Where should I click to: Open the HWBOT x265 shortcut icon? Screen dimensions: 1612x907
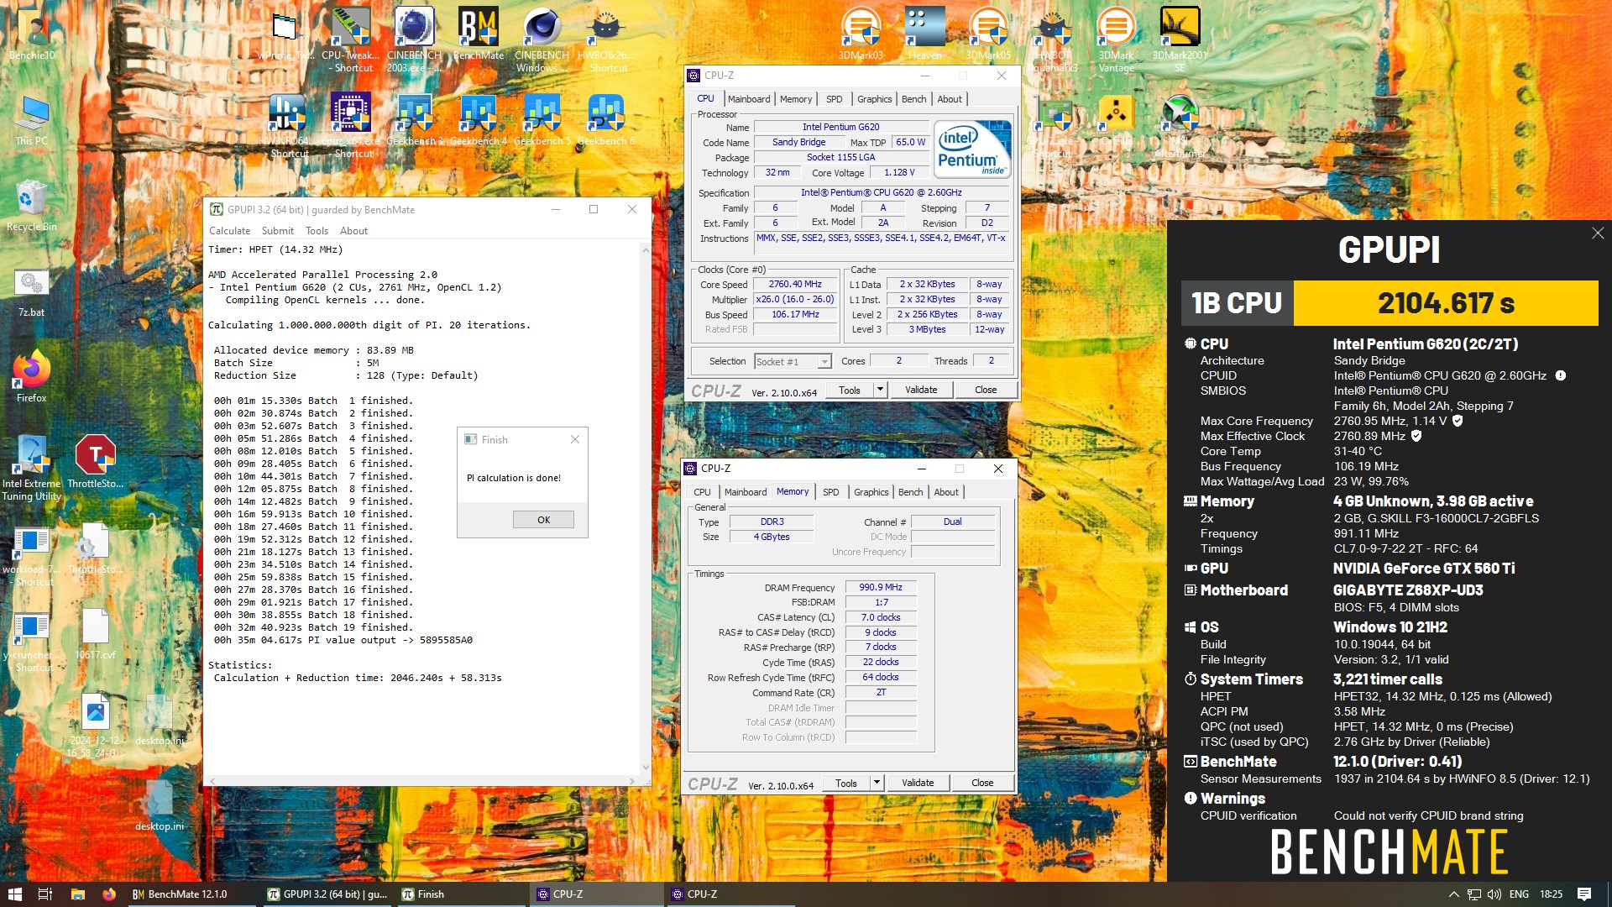tap(606, 39)
